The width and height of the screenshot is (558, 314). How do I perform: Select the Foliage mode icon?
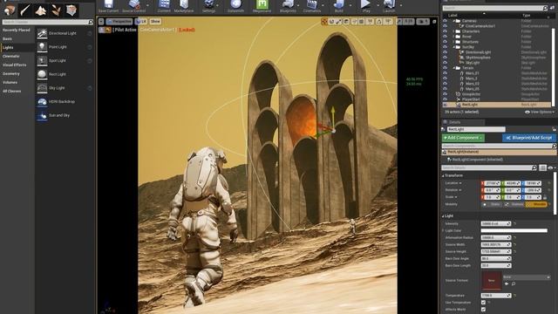[56, 10]
